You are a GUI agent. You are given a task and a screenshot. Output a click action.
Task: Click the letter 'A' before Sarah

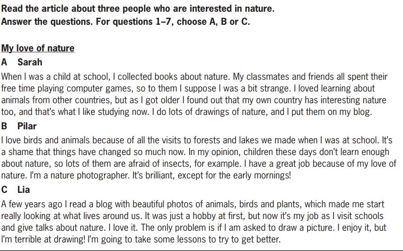tap(4, 62)
